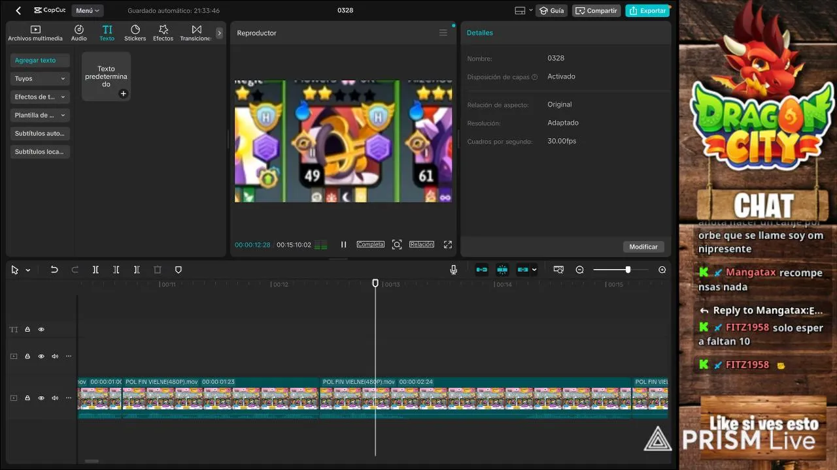Lock the text track

pyautogui.click(x=27, y=330)
